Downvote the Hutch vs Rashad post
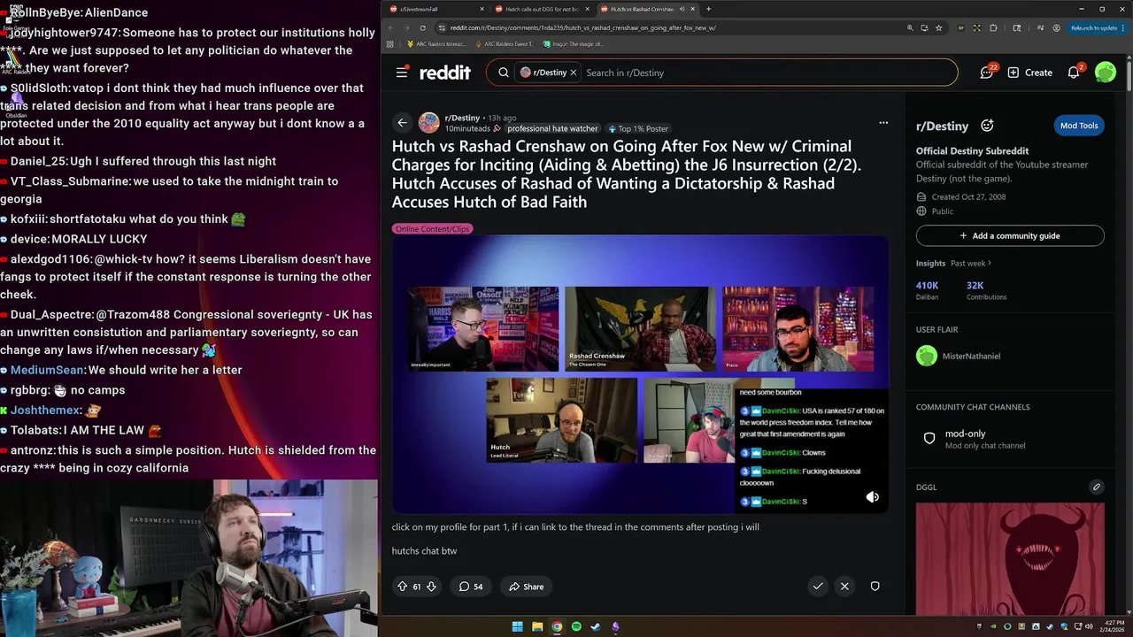This screenshot has width=1133, height=637. (x=431, y=587)
